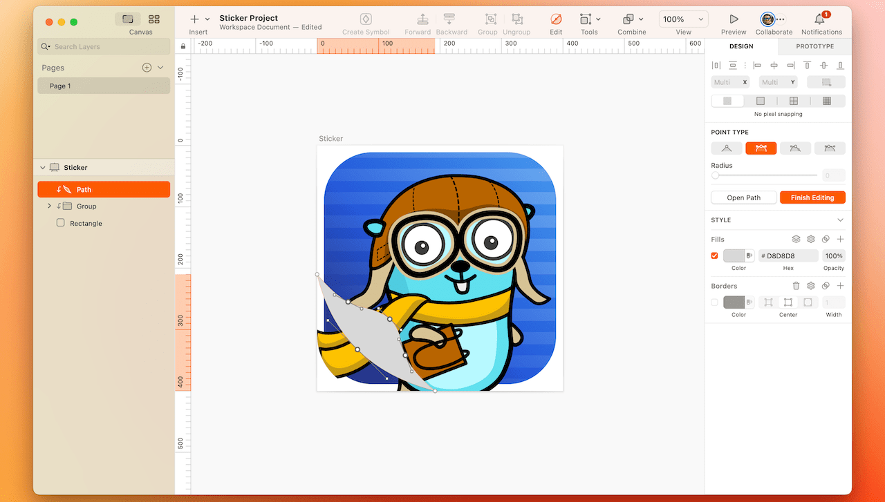Click the Create Symbol toolbar icon
885x502 pixels.
pos(366,19)
